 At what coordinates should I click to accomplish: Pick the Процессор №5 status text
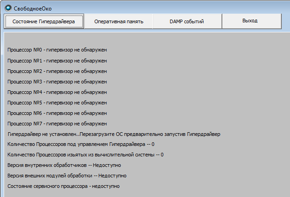pyautogui.click(x=57, y=103)
